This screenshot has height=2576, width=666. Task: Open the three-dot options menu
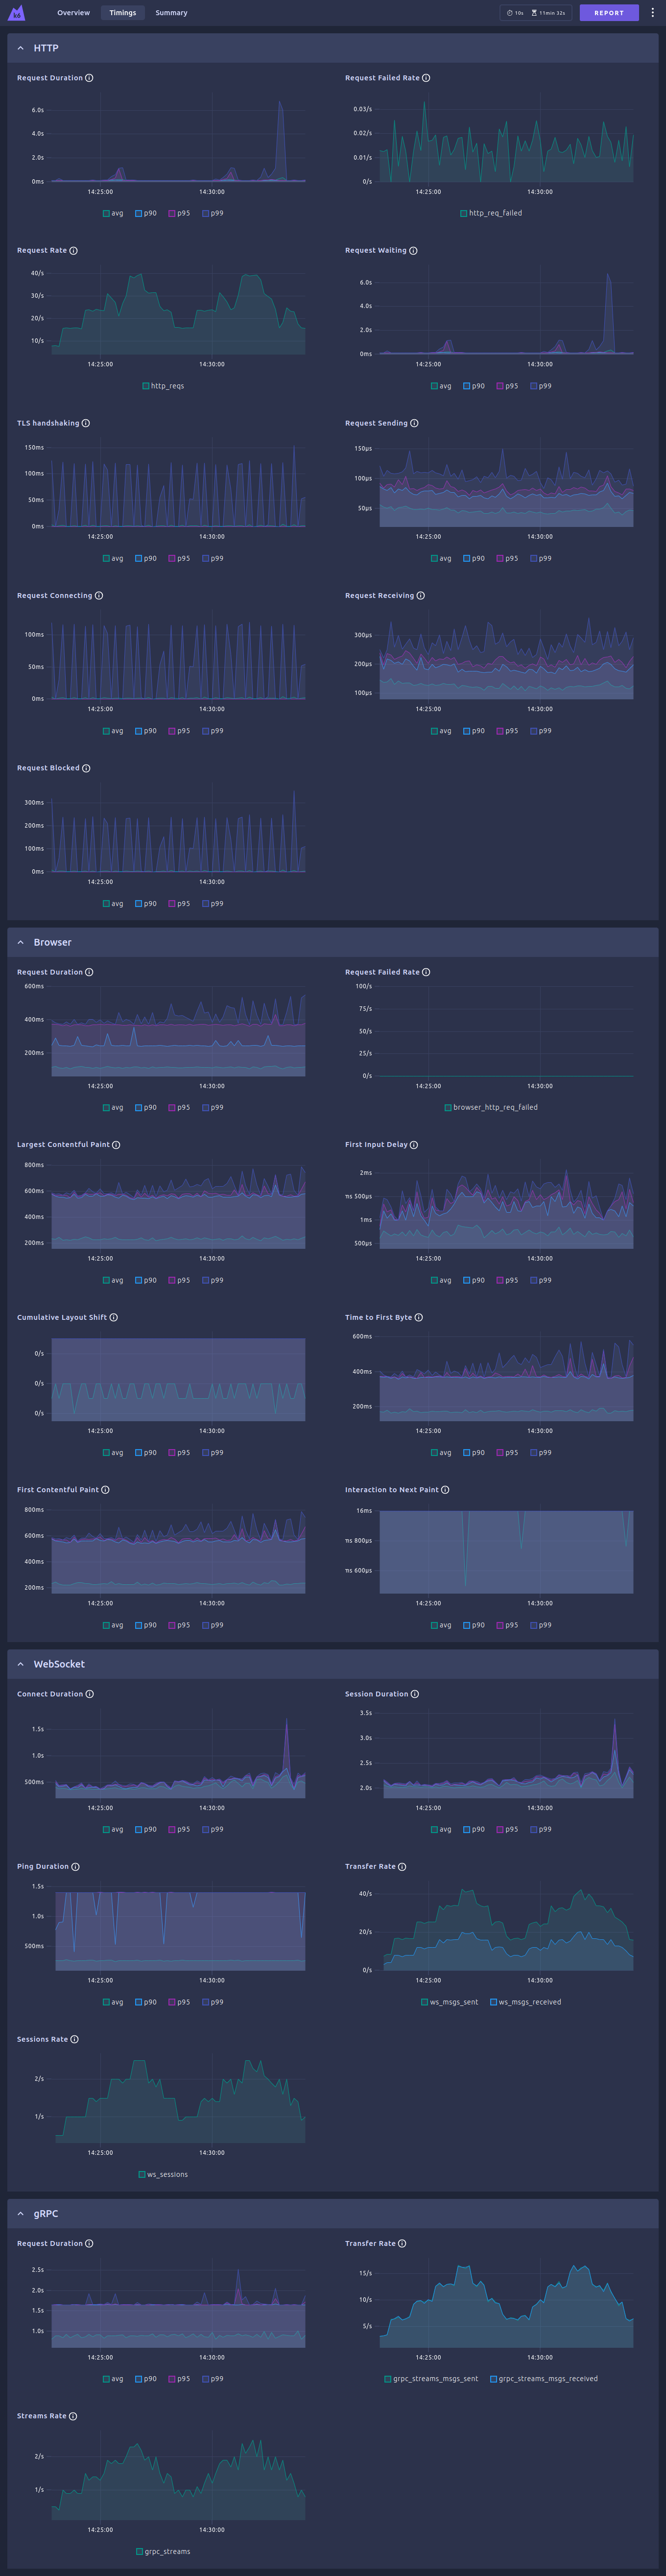click(x=653, y=13)
